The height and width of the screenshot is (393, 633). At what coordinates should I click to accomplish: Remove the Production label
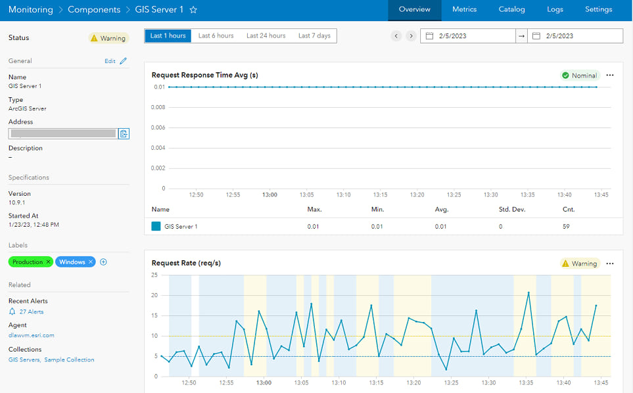pyautogui.click(x=48, y=262)
